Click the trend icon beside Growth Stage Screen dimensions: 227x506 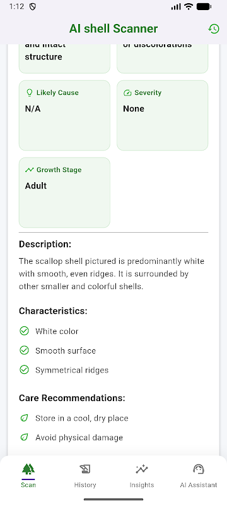click(x=29, y=170)
